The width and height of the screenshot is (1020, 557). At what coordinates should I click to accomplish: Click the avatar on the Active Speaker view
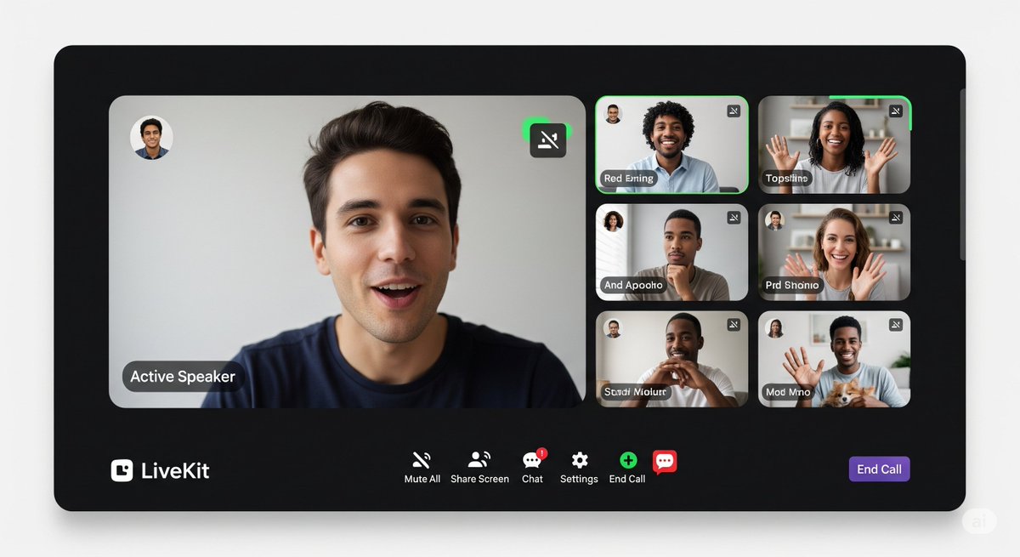coord(151,139)
